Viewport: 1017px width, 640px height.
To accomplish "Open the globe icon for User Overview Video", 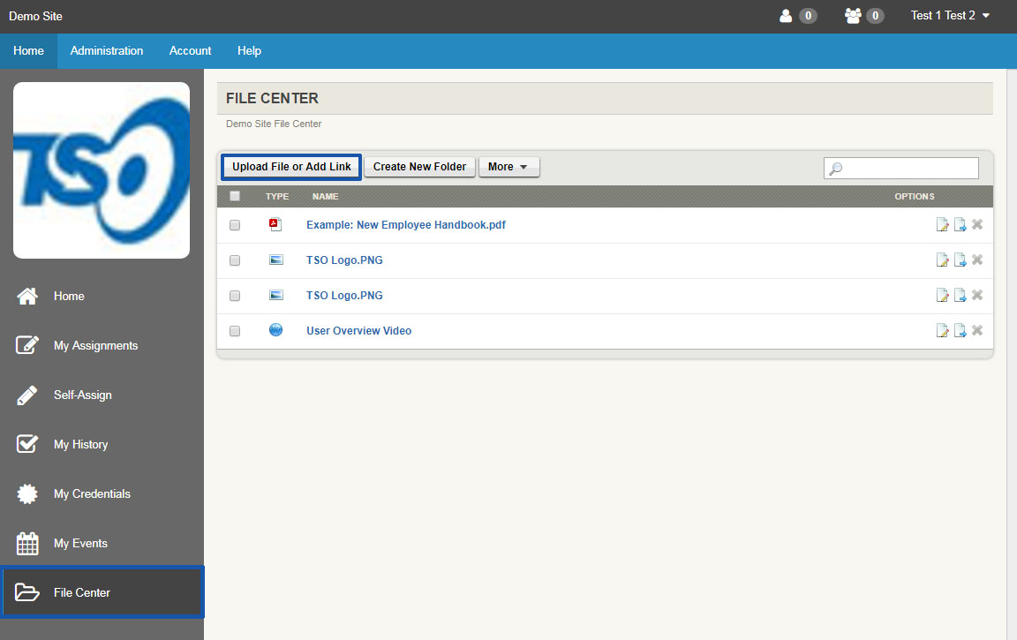I will coord(275,330).
